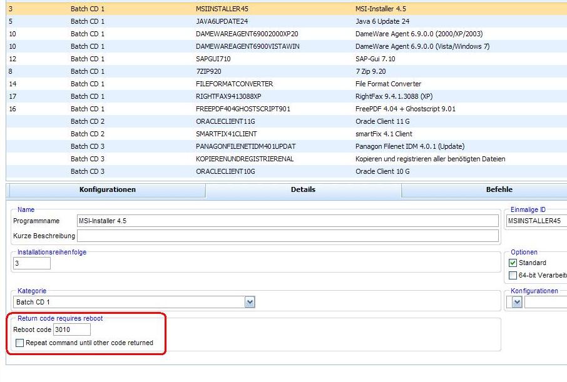Select the DAMEWAREAGENT69002000XP20 row
The width and height of the screenshot is (567, 382).
pos(287,34)
